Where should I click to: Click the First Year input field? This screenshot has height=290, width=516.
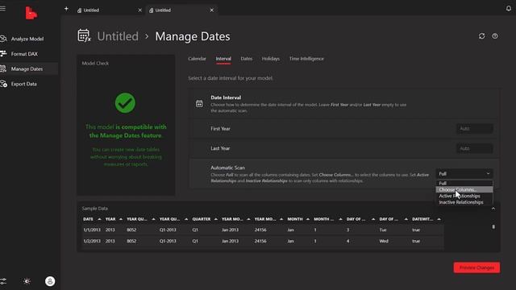pos(474,129)
